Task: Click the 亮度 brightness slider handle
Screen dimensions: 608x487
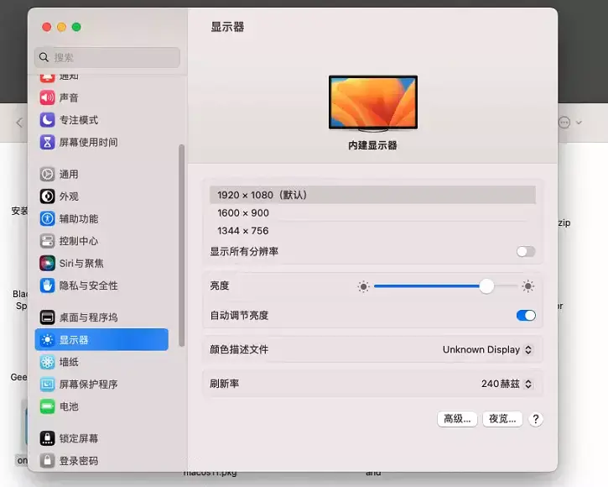Action: point(486,286)
